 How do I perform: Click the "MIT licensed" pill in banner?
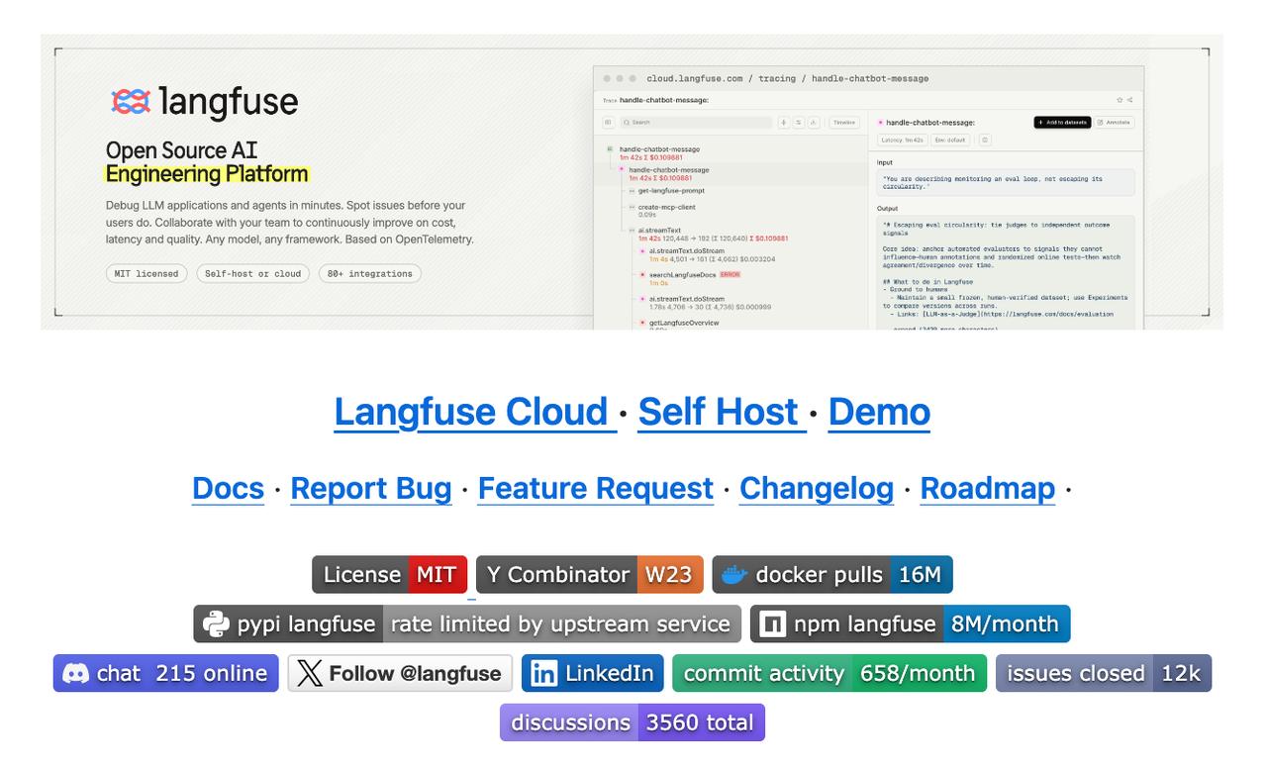tap(146, 273)
